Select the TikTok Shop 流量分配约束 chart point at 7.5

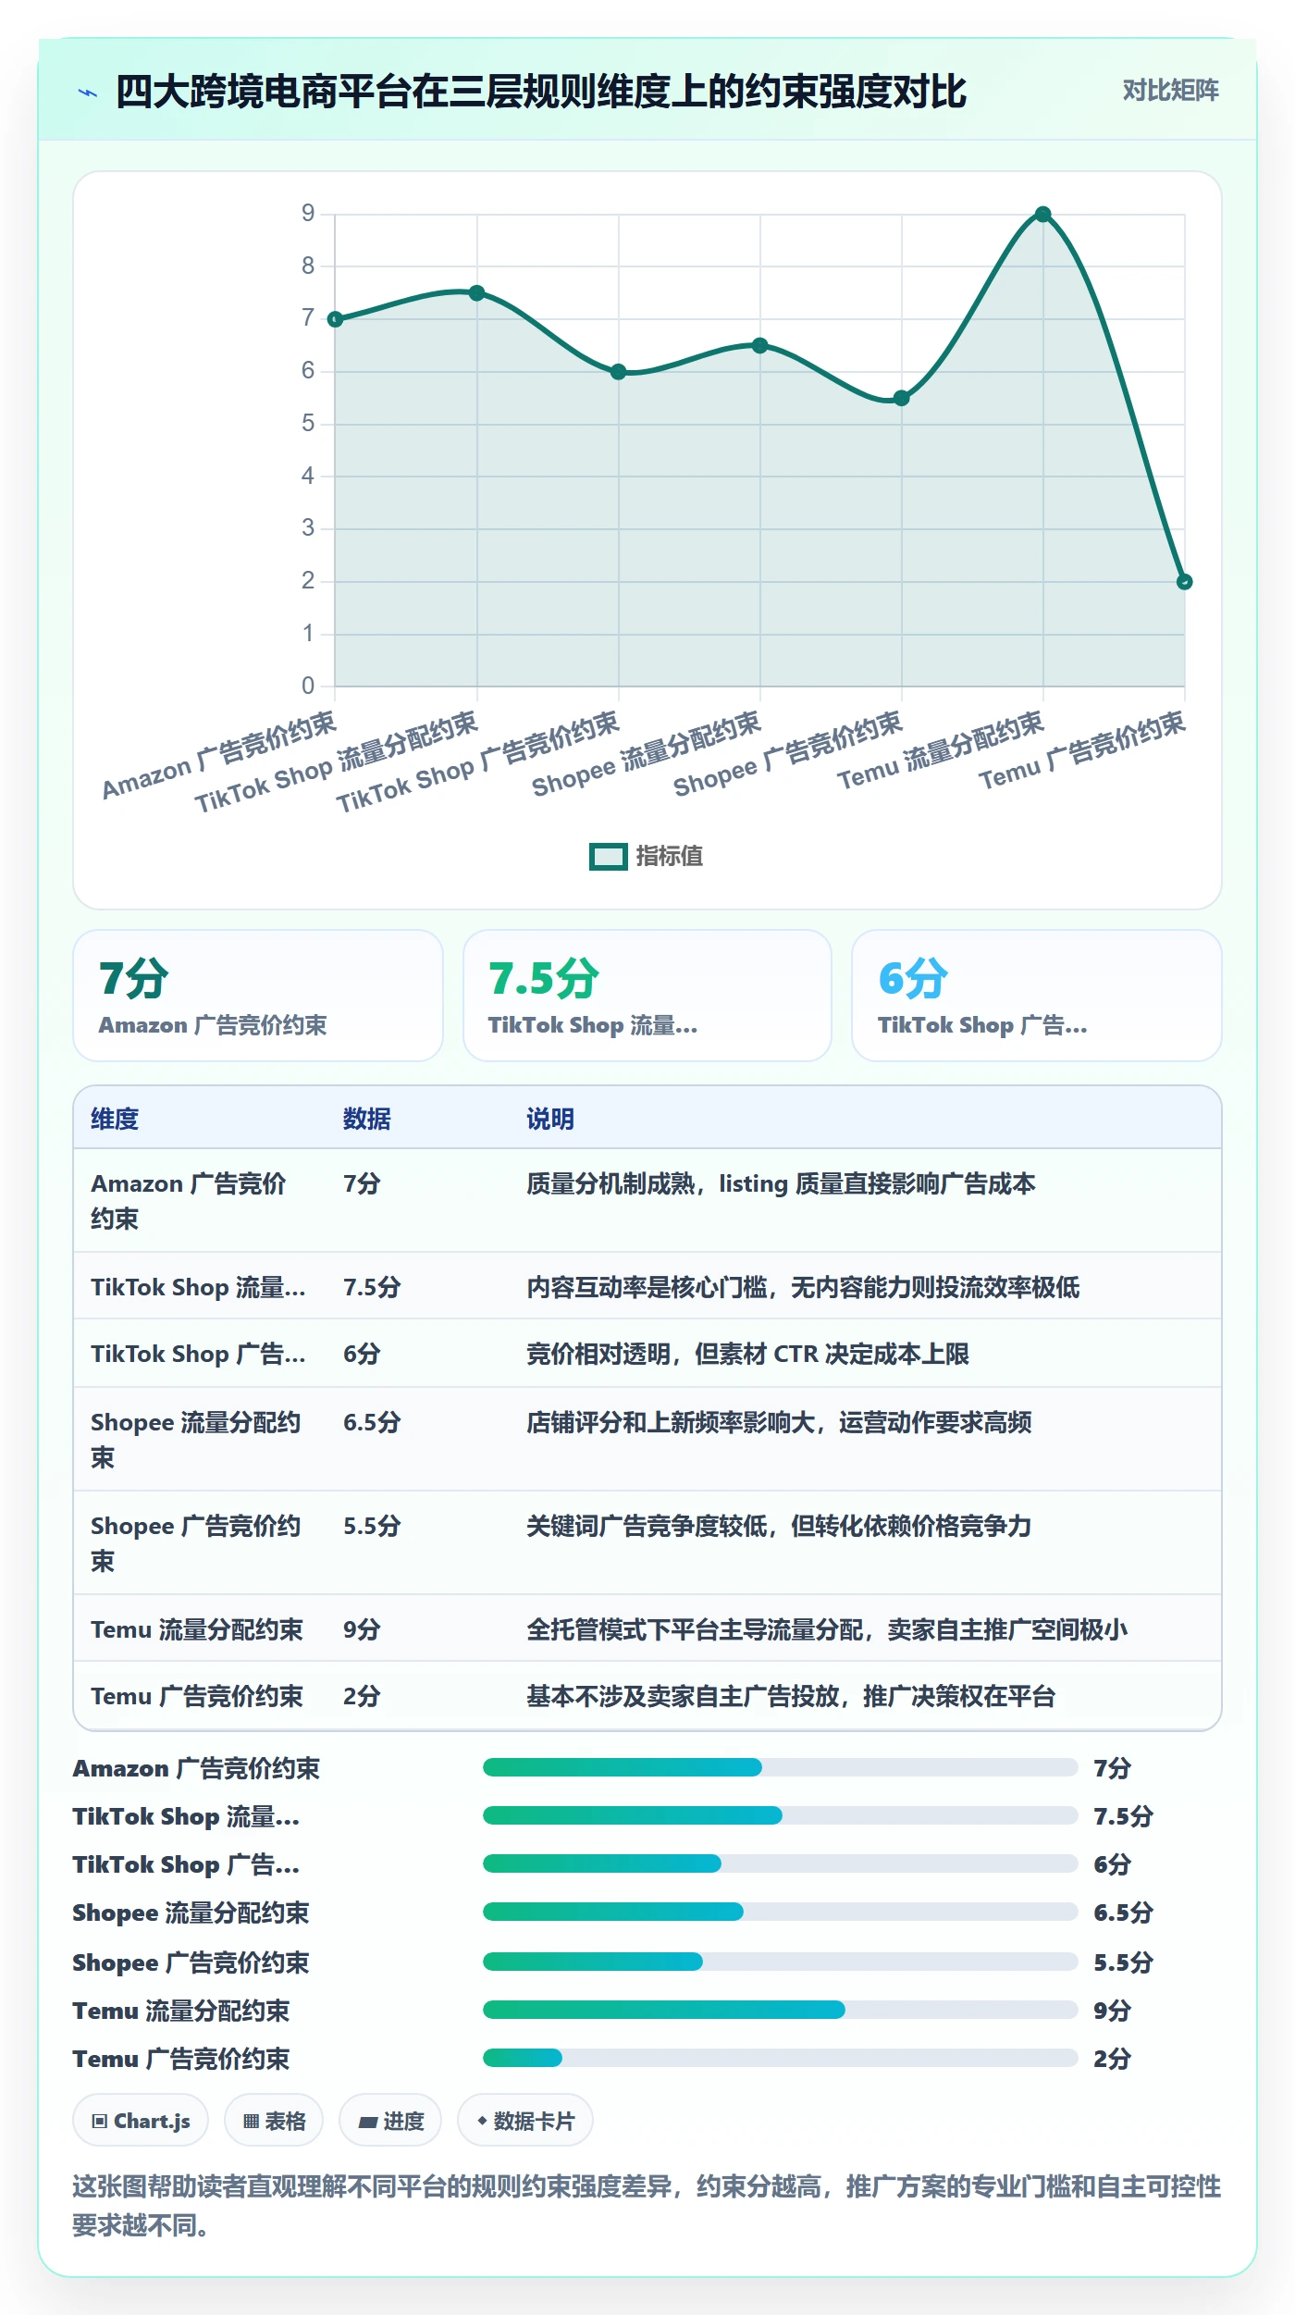477,293
